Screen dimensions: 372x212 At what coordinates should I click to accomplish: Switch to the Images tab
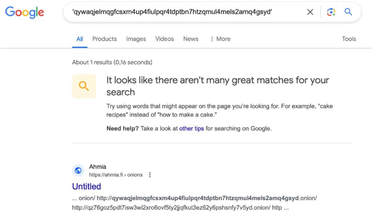click(136, 39)
